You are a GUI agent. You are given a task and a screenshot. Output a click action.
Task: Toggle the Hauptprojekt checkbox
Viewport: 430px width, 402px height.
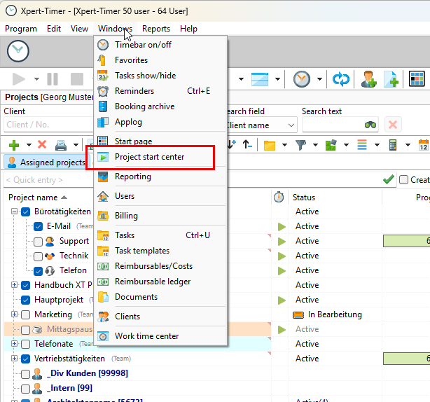(x=26, y=300)
